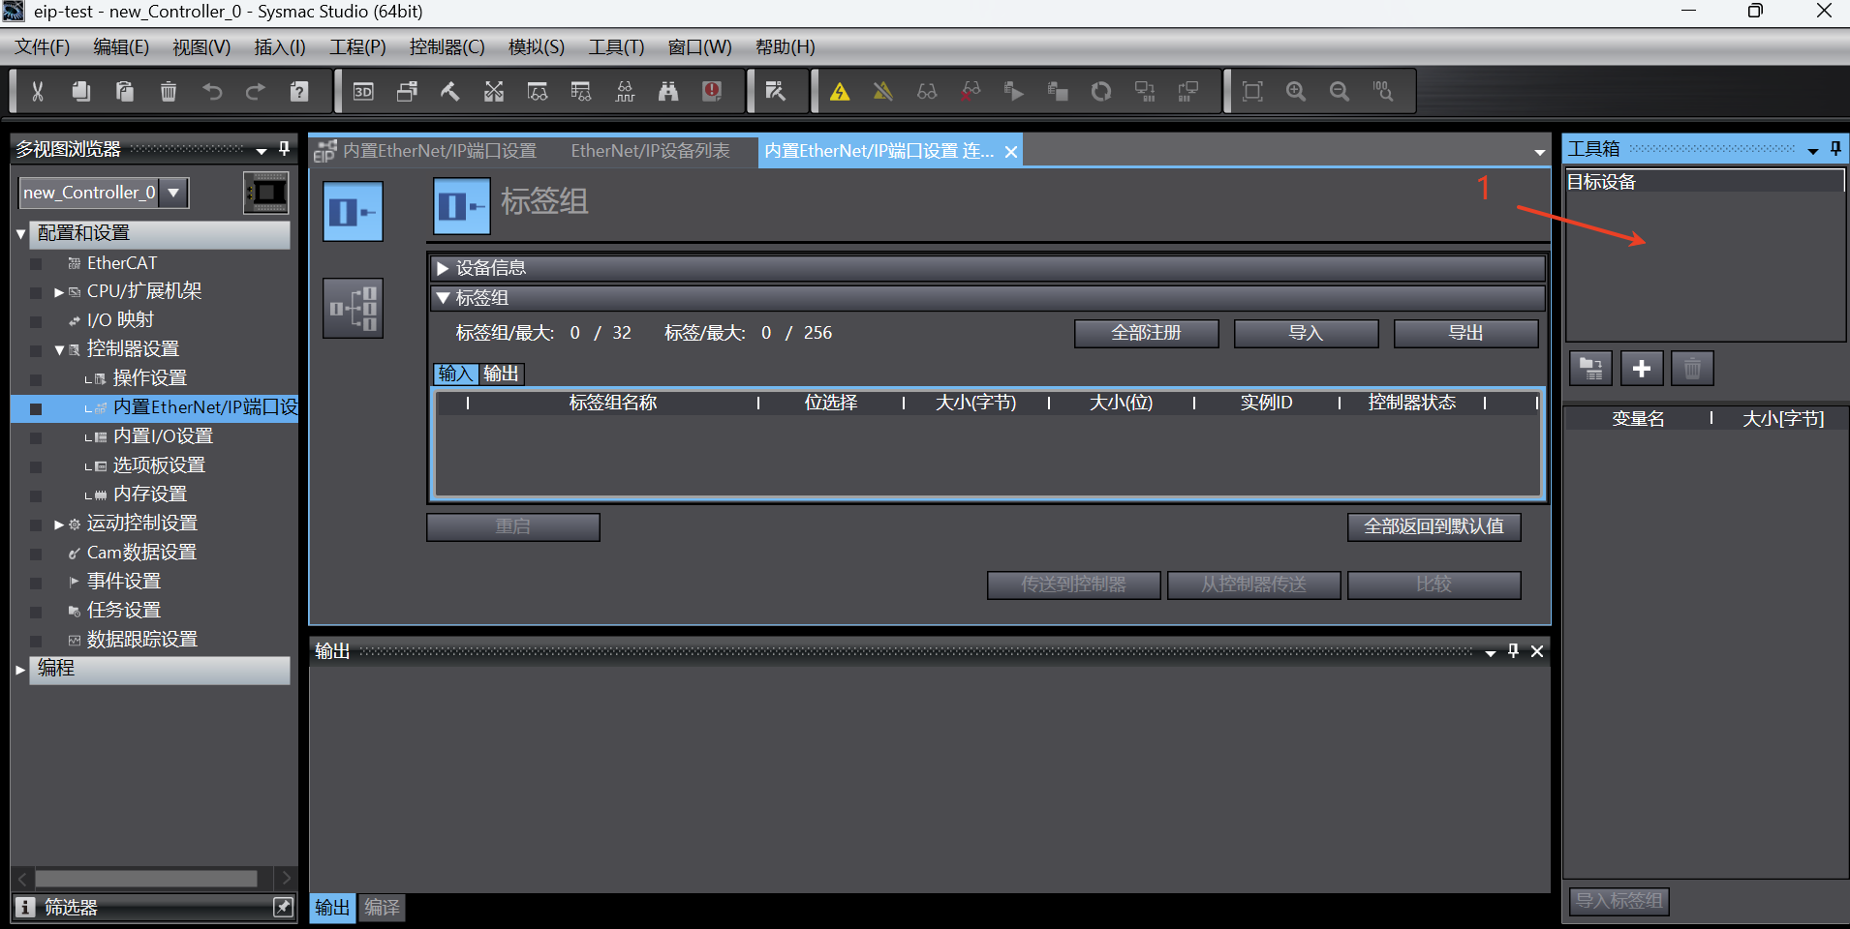
Task: Click the Cut scissors toolbar icon
Action: coord(38,91)
